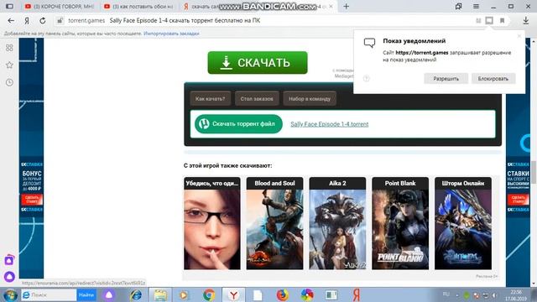537x302 pixels.
Task: Open Google Chrome from the taskbar
Action: point(209,295)
